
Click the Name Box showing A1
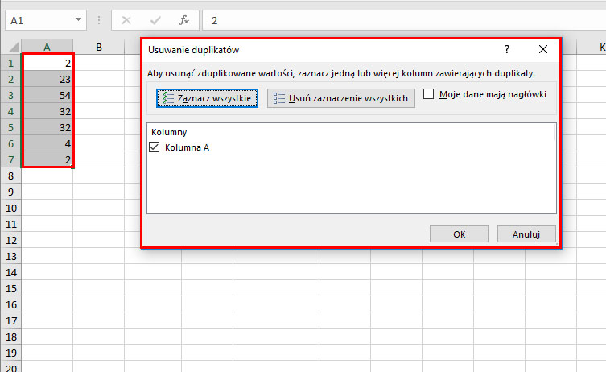36,20
